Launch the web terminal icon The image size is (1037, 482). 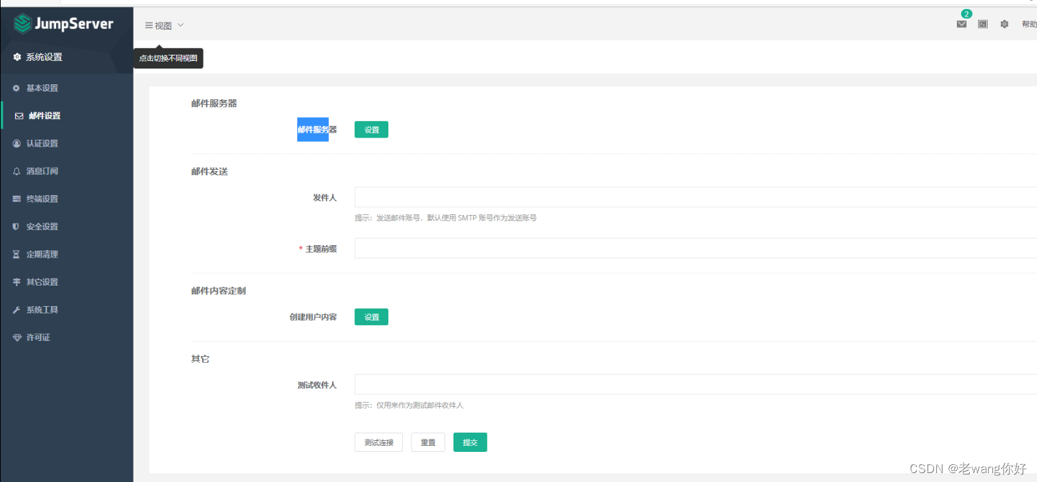pos(983,24)
